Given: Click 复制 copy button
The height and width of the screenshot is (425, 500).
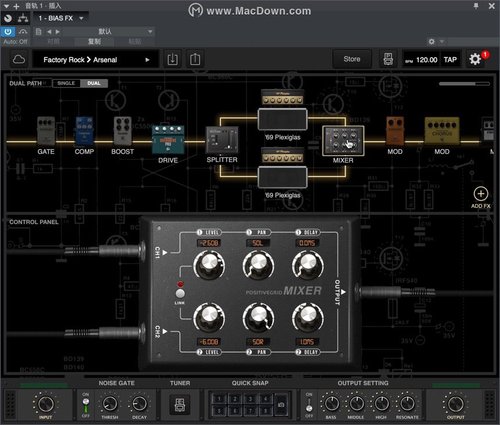Looking at the screenshot, I should click(95, 41).
